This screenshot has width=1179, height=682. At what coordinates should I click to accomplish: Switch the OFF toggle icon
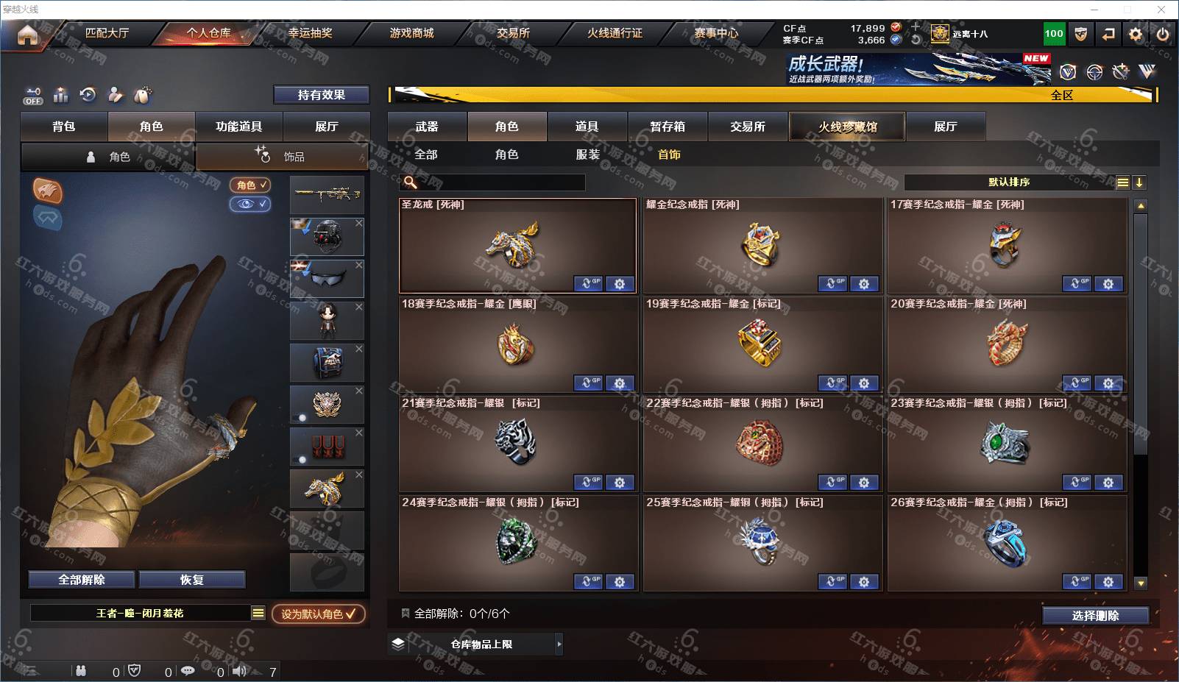pos(33,96)
